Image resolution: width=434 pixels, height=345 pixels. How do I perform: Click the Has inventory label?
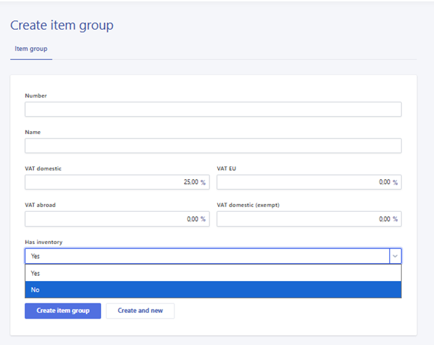pos(44,242)
